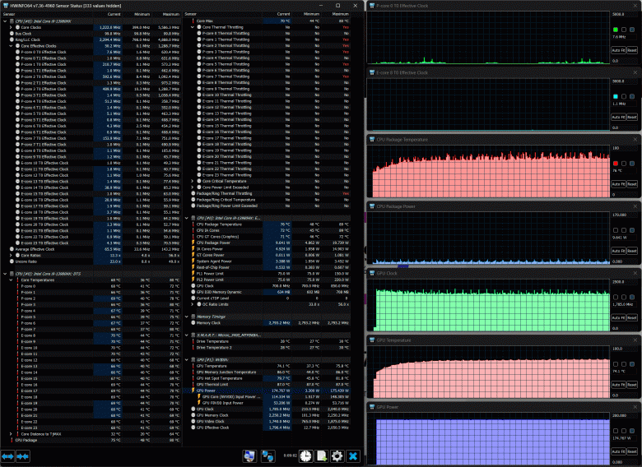
Task: Close sensor window with blue X icon
Action: pyautogui.click(x=352, y=455)
